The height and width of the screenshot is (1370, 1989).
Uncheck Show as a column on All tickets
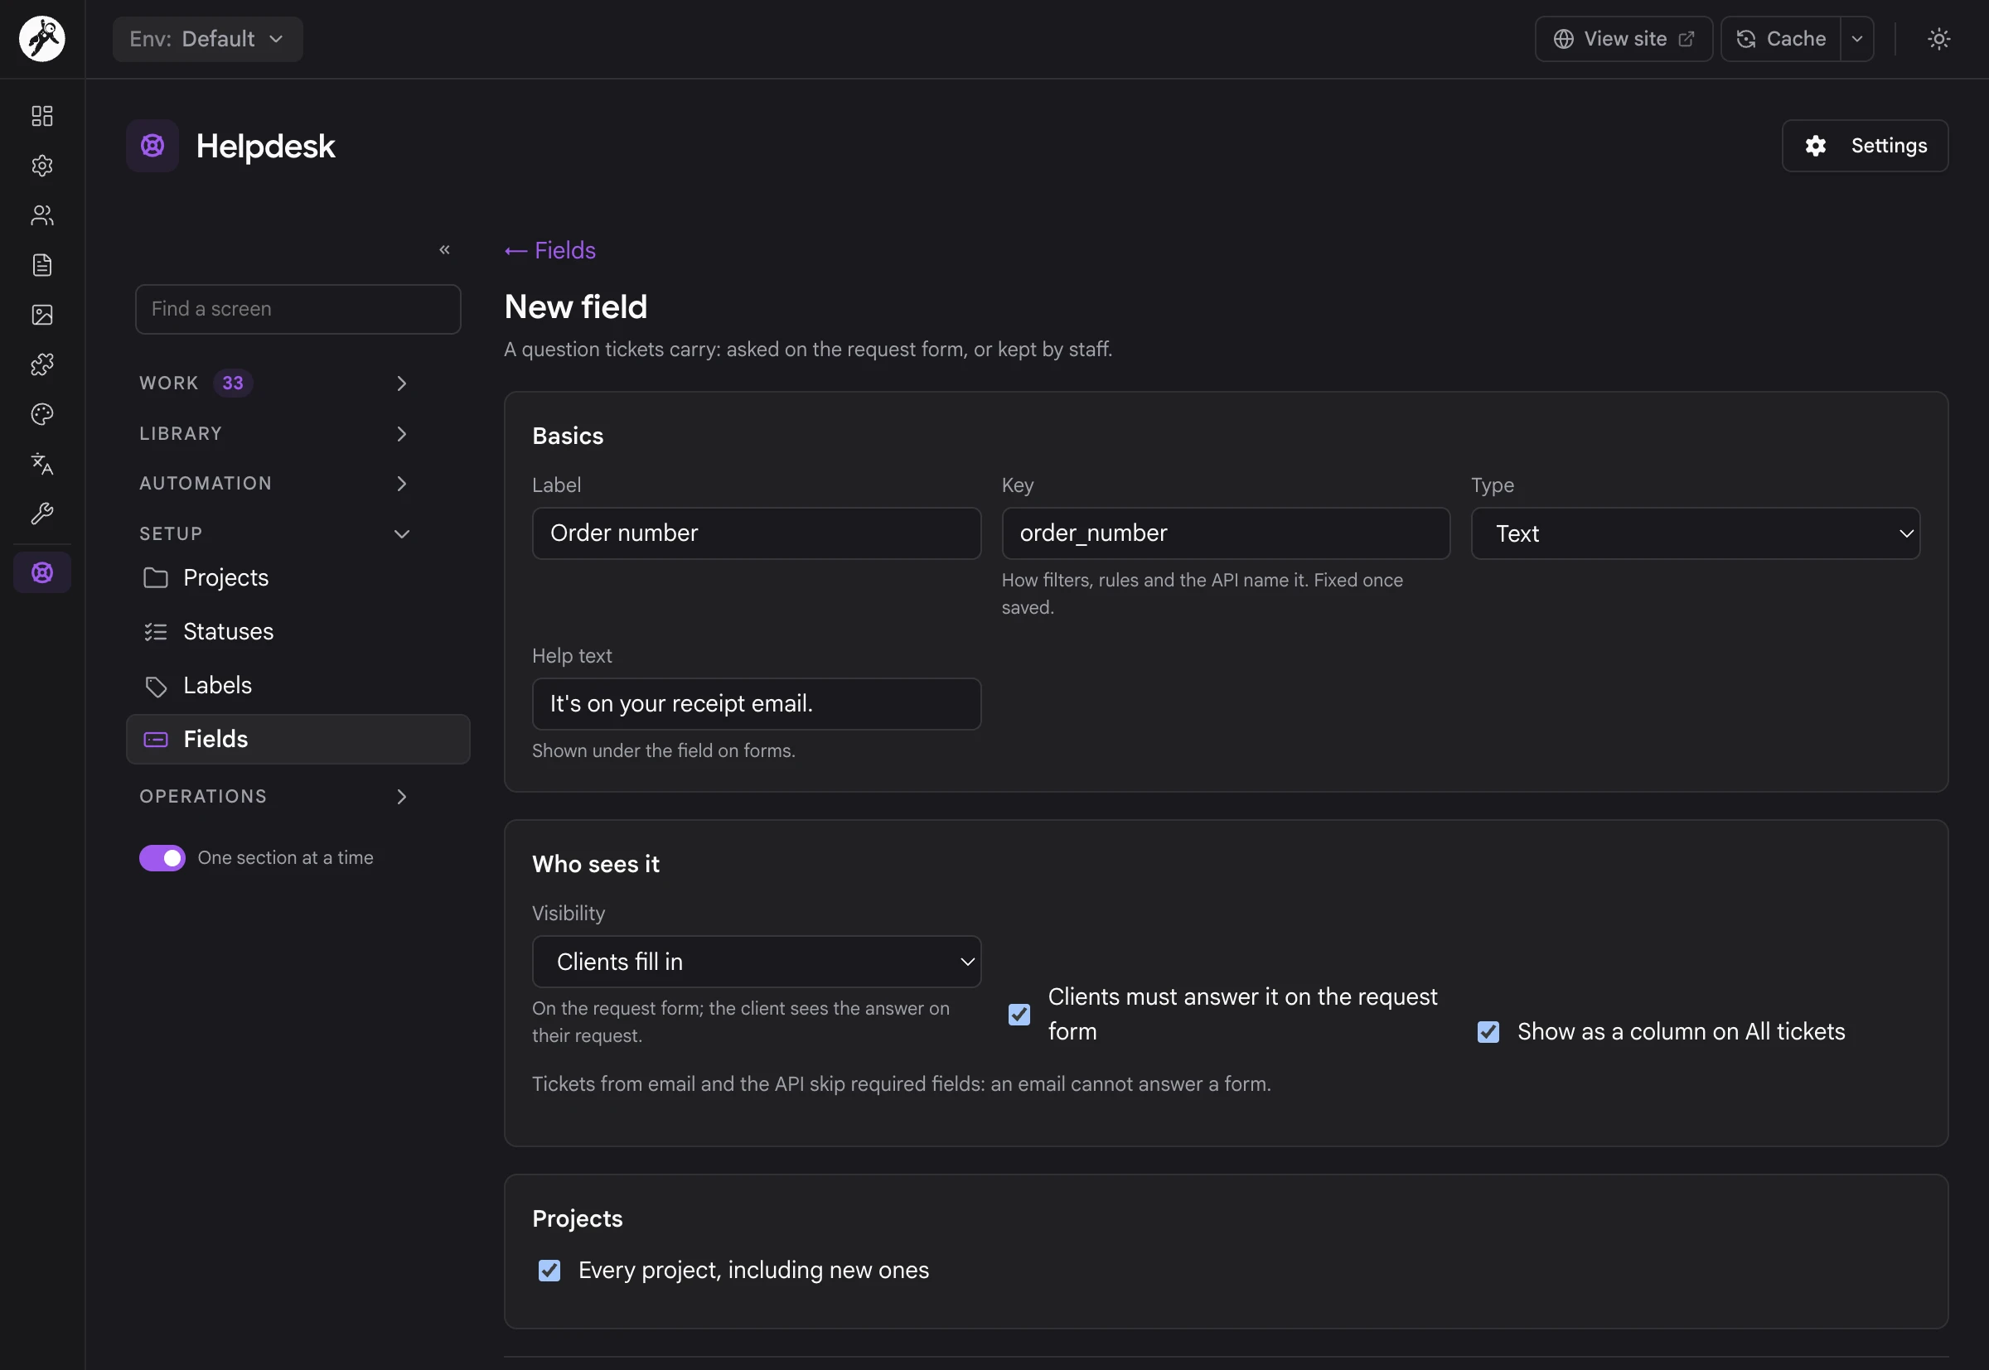(1488, 1032)
